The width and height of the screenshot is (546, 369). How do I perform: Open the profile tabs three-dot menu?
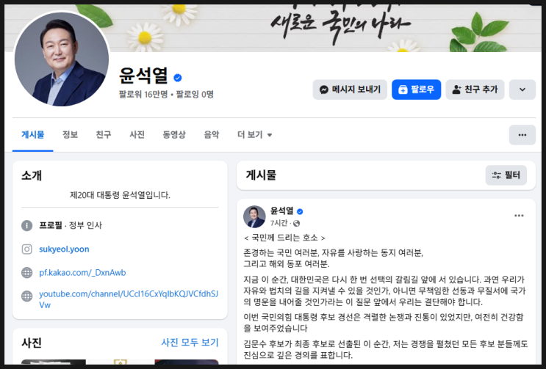[x=522, y=135]
